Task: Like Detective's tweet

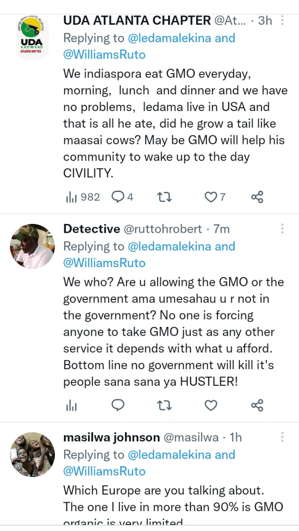Action: click(x=211, y=406)
